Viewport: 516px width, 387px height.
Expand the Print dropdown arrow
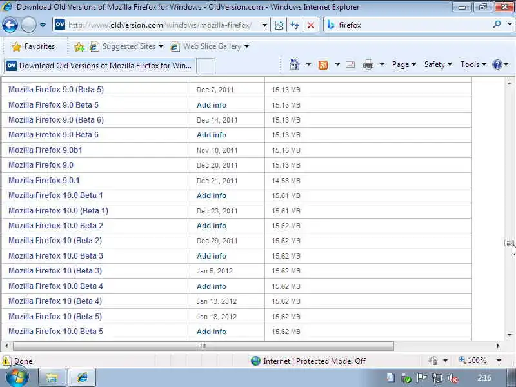(x=382, y=64)
